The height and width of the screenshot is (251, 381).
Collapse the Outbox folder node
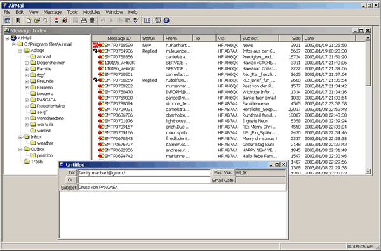(20, 149)
